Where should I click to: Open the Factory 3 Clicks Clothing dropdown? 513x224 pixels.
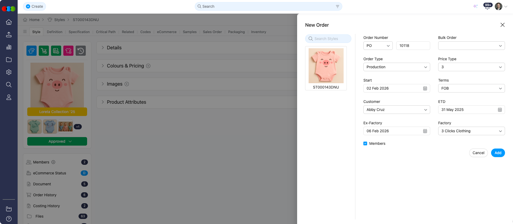point(472,131)
